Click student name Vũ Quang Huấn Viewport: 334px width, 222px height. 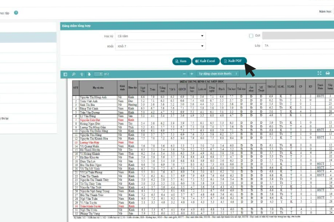click(x=89, y=146)
